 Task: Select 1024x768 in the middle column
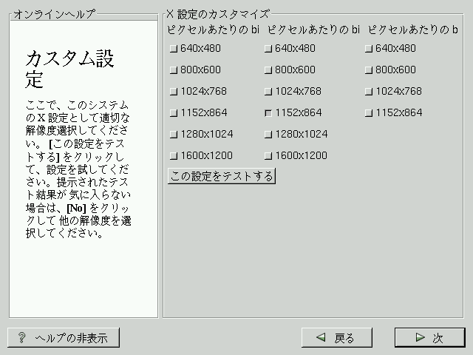tap(268, 92)
